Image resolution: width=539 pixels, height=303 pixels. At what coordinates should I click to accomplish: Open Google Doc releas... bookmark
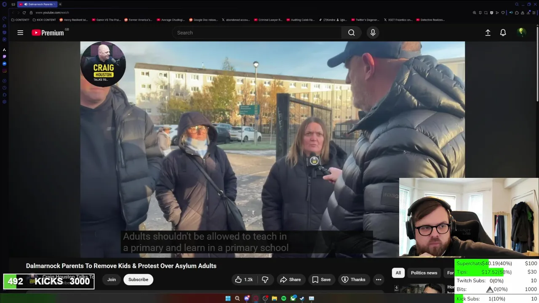coord(203,20)
